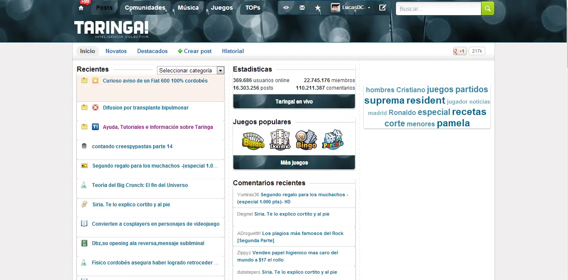
Task: Open post Curioso aviso de un Fiat 600
Action: click(155, 80)
